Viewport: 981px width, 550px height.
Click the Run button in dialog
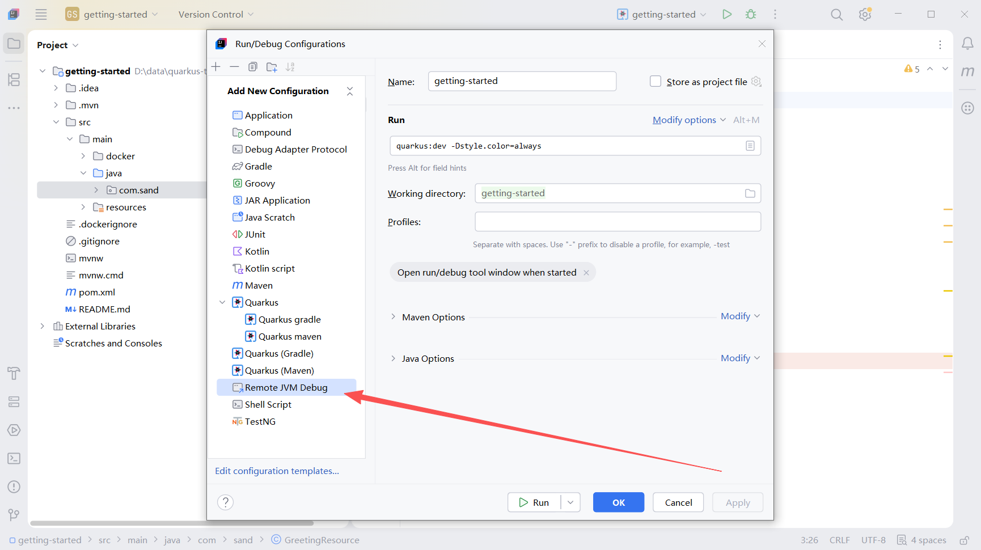[x=534, y=502]
